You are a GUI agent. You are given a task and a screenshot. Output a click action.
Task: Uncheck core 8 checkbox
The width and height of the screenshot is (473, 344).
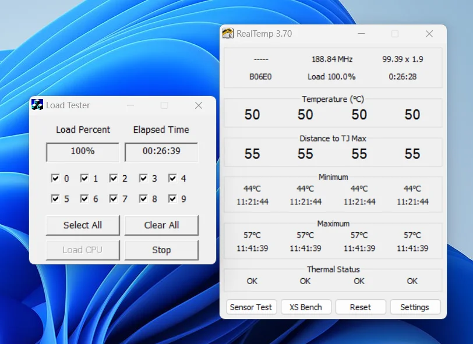coord(143,198)
